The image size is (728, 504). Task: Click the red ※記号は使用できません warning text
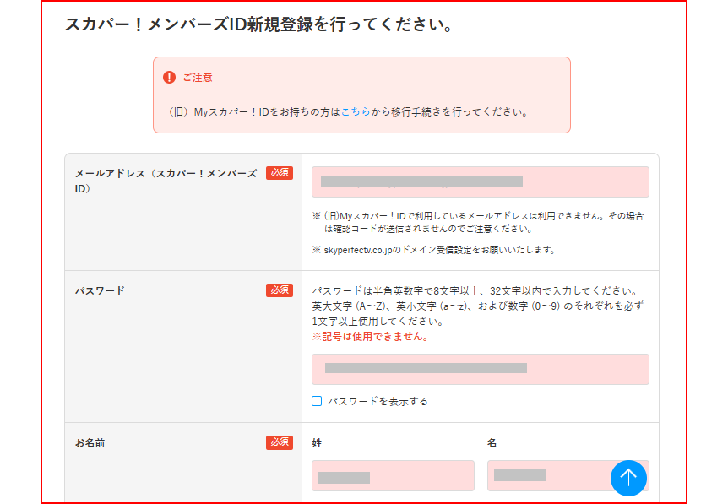click(370, 337)
